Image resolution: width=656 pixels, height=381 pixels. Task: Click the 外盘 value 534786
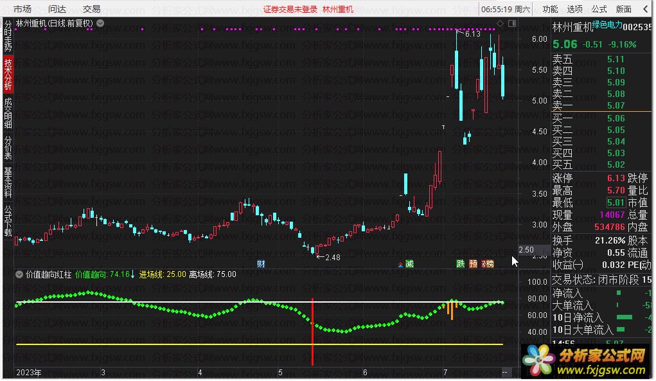pos(610,227)
